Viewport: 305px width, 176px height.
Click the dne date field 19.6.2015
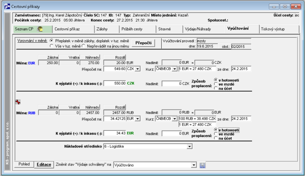click(x=207, y=46)
